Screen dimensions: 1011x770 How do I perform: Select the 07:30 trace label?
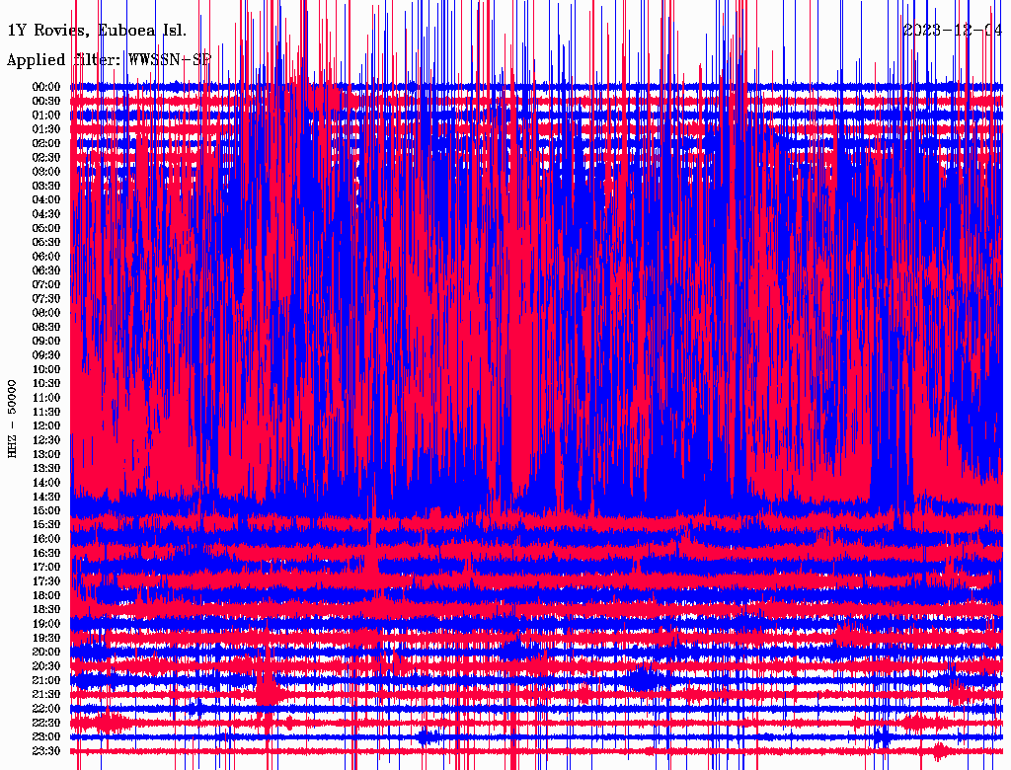(x=47, y=299)
